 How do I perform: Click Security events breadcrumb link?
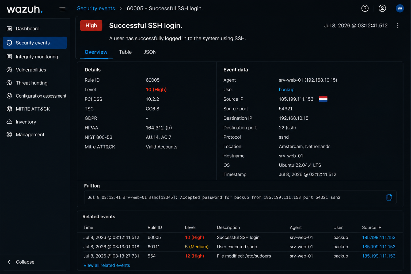96,8
